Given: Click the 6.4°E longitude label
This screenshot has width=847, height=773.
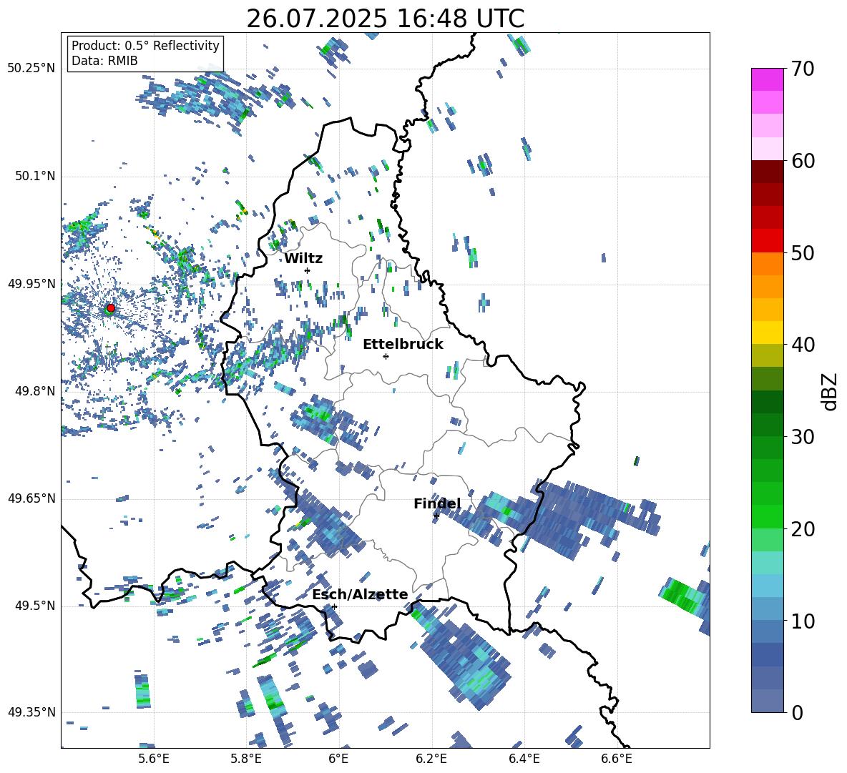Looking at the screenshot, I should click(x=524, y=759).
